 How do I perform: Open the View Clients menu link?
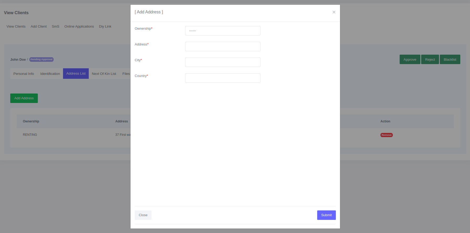[x=16, y=27]
